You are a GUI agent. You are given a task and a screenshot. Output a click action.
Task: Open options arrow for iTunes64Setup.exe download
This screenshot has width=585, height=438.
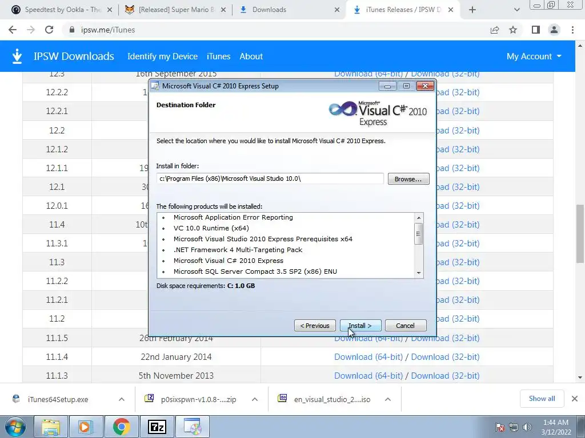point(122,399)
